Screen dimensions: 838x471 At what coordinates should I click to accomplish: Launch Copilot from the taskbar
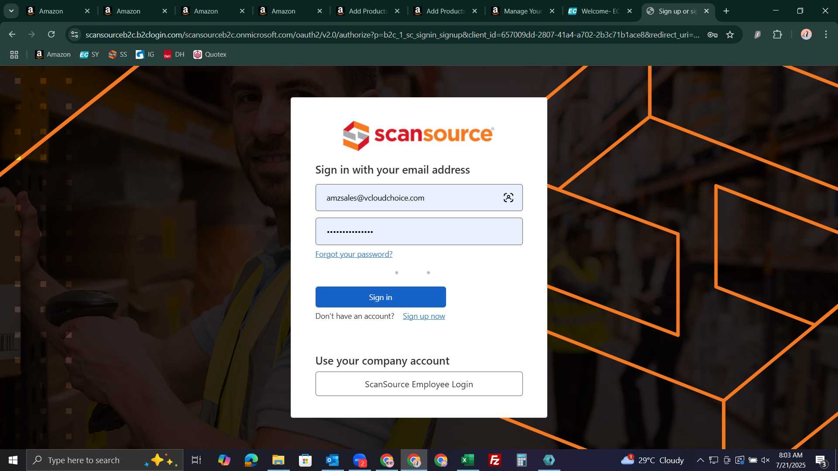[x=224, y=460]
